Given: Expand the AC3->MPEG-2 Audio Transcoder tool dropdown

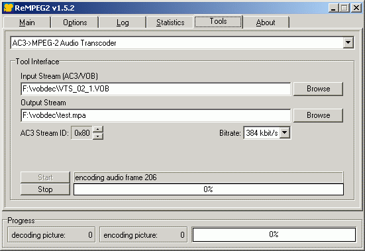Looking at the screenshot, I should [x=348, y=42].
